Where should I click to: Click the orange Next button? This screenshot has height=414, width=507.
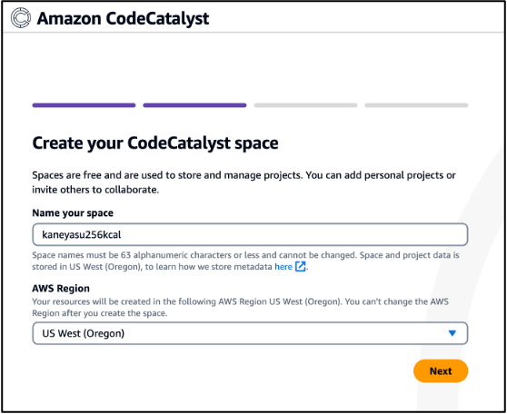441,371
